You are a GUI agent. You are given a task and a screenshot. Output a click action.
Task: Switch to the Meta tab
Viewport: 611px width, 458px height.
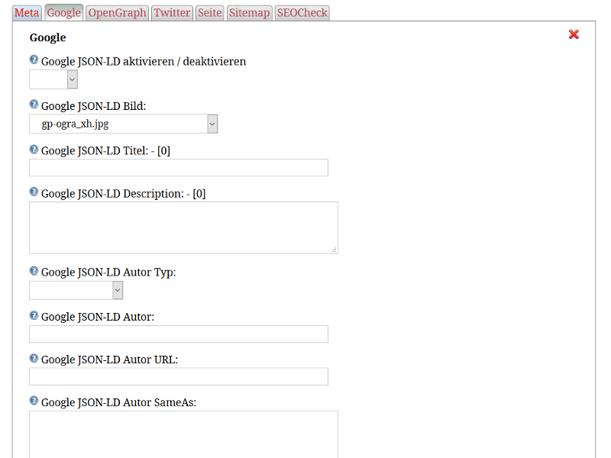click(x=27, y=13)
